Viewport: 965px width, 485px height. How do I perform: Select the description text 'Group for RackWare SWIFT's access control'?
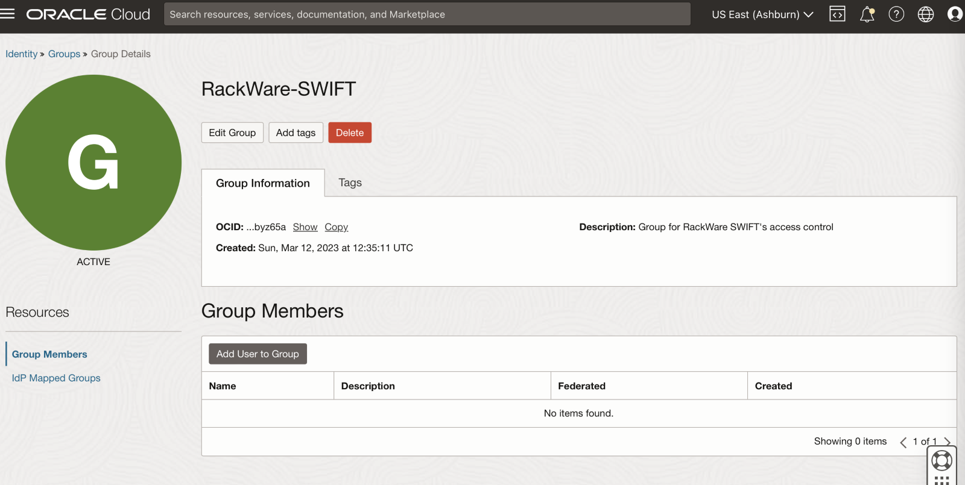coord(736,227)
